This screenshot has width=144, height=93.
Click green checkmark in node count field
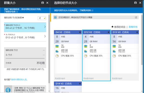(x=45, y=18)
